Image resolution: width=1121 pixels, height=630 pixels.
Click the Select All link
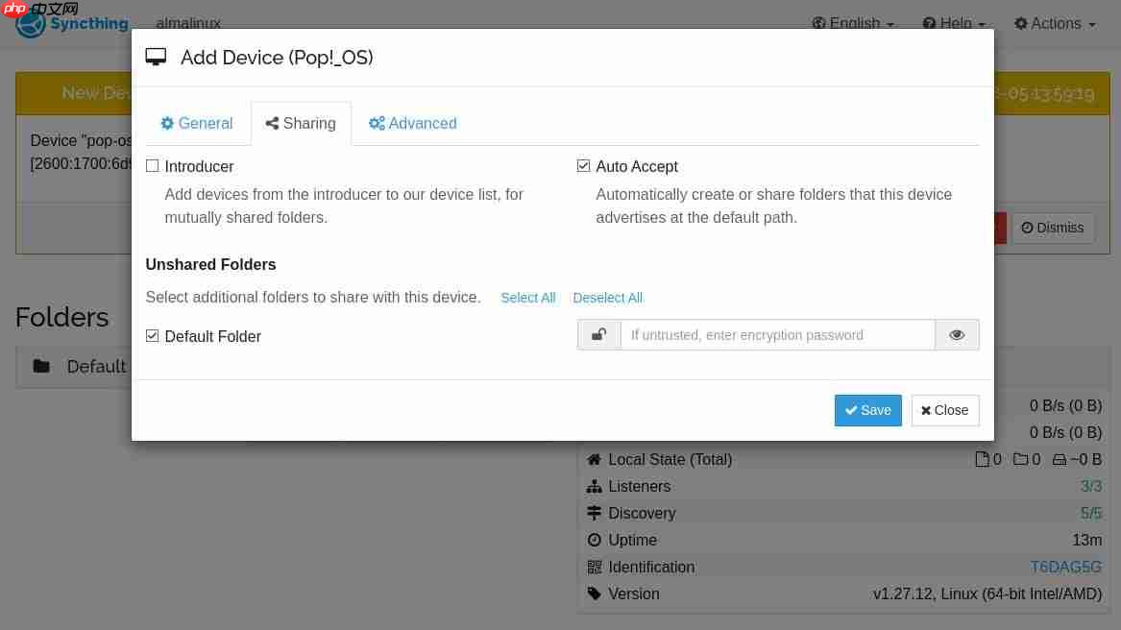pyautogui.click(x=527, y=298)
